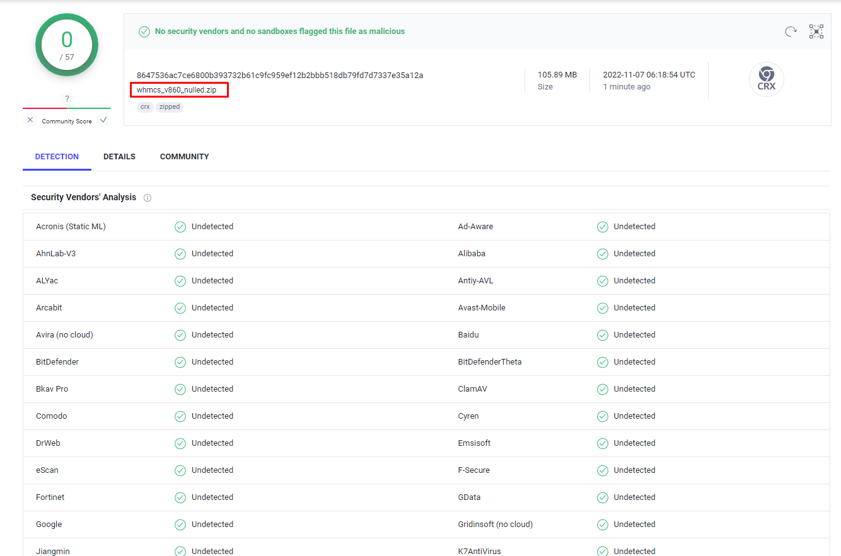The height and width of the screenshot is (556, 841).
Task: Click the CRX file type icon
Action: click(x=767, y=79)
